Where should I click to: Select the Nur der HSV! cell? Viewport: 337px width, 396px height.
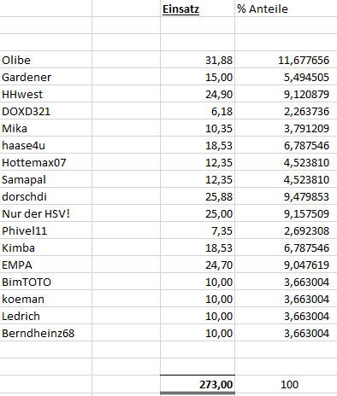pos(46,213)
